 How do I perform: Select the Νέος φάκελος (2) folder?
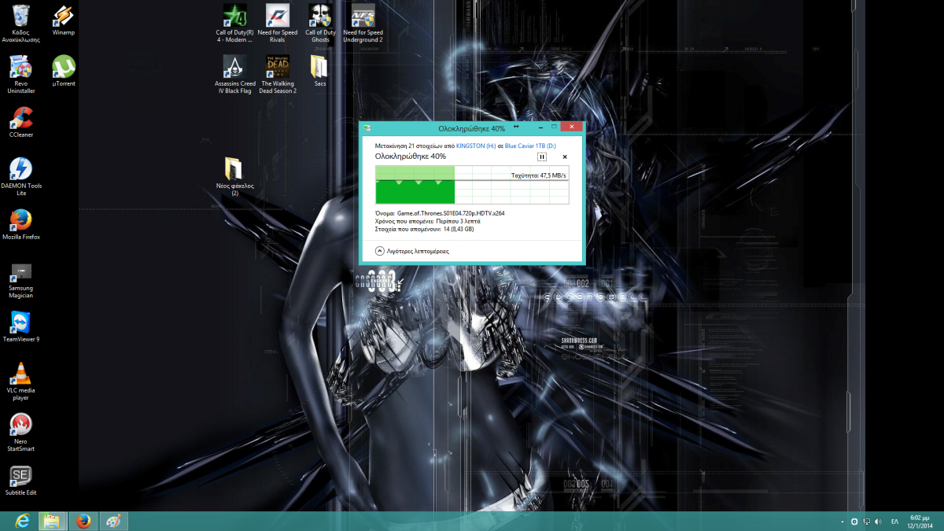[234, 176]
